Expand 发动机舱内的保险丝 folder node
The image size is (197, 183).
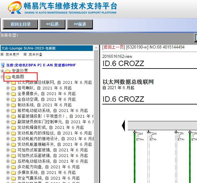[x=8, y=133]
